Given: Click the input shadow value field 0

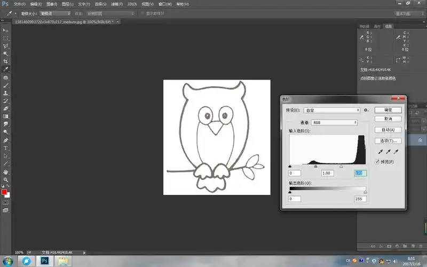Looking at the screenshot, I should point(295,173).
